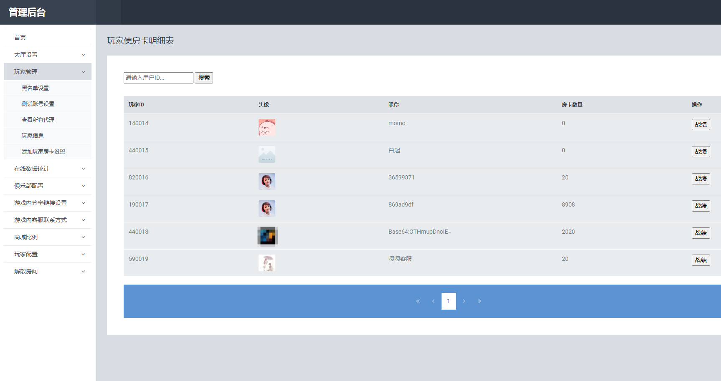Viewport: 721px width, 381px height.
Task: Expand the 俱乐部配置 menu chevron
Action: (x=83, y=186)
